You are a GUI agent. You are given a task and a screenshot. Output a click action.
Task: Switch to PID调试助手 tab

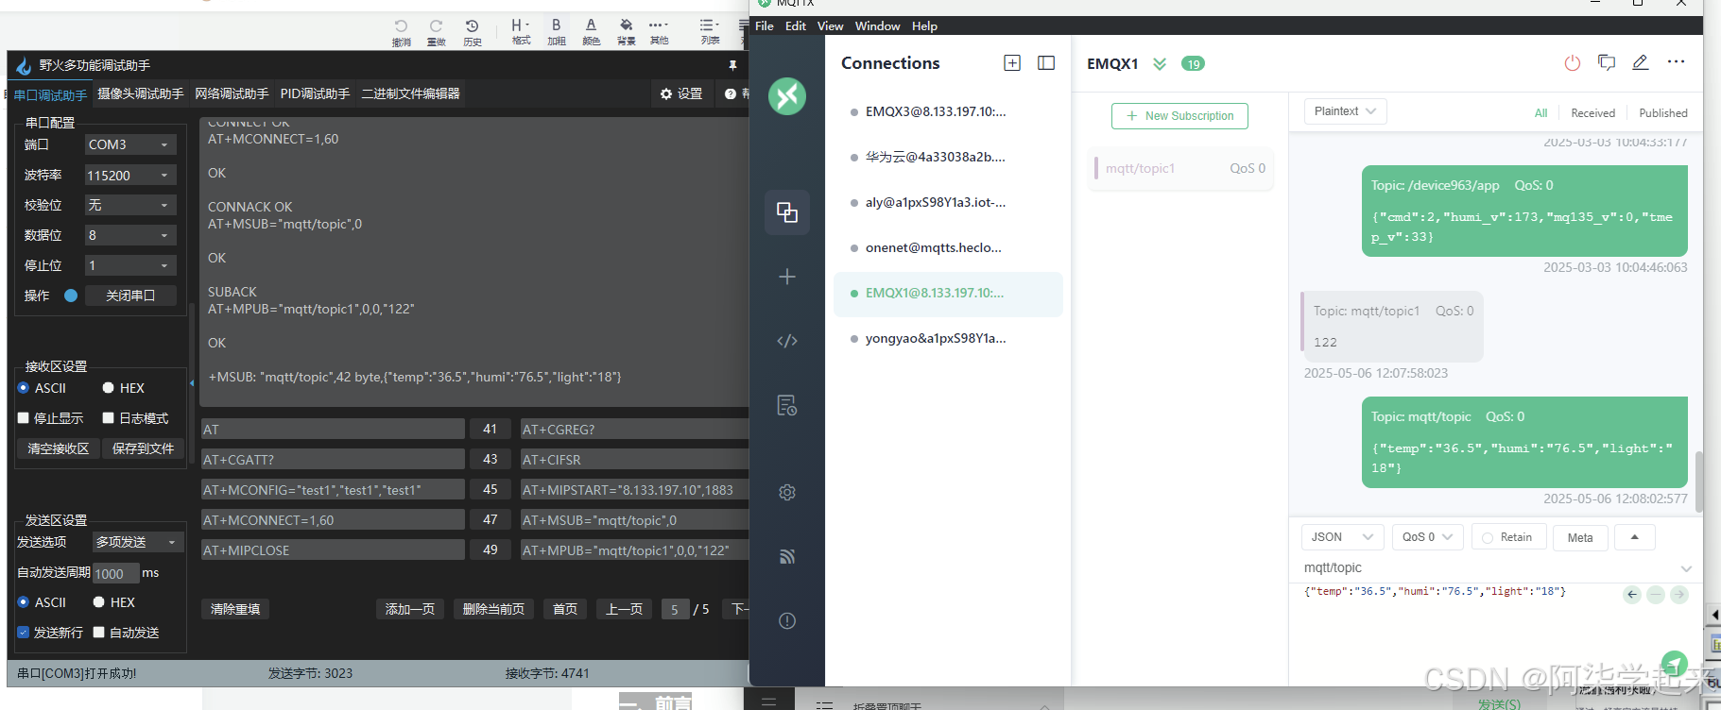315,93
